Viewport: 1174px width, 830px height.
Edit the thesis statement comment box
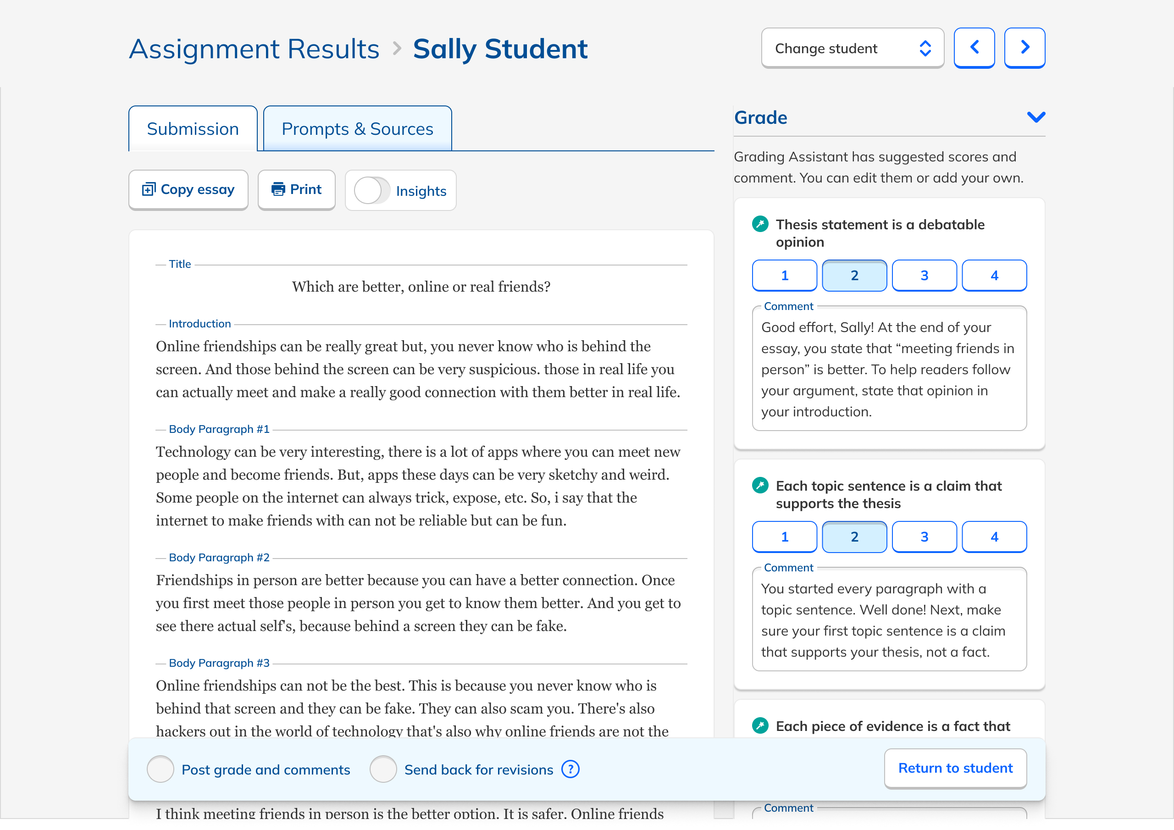tap(889, 369)
